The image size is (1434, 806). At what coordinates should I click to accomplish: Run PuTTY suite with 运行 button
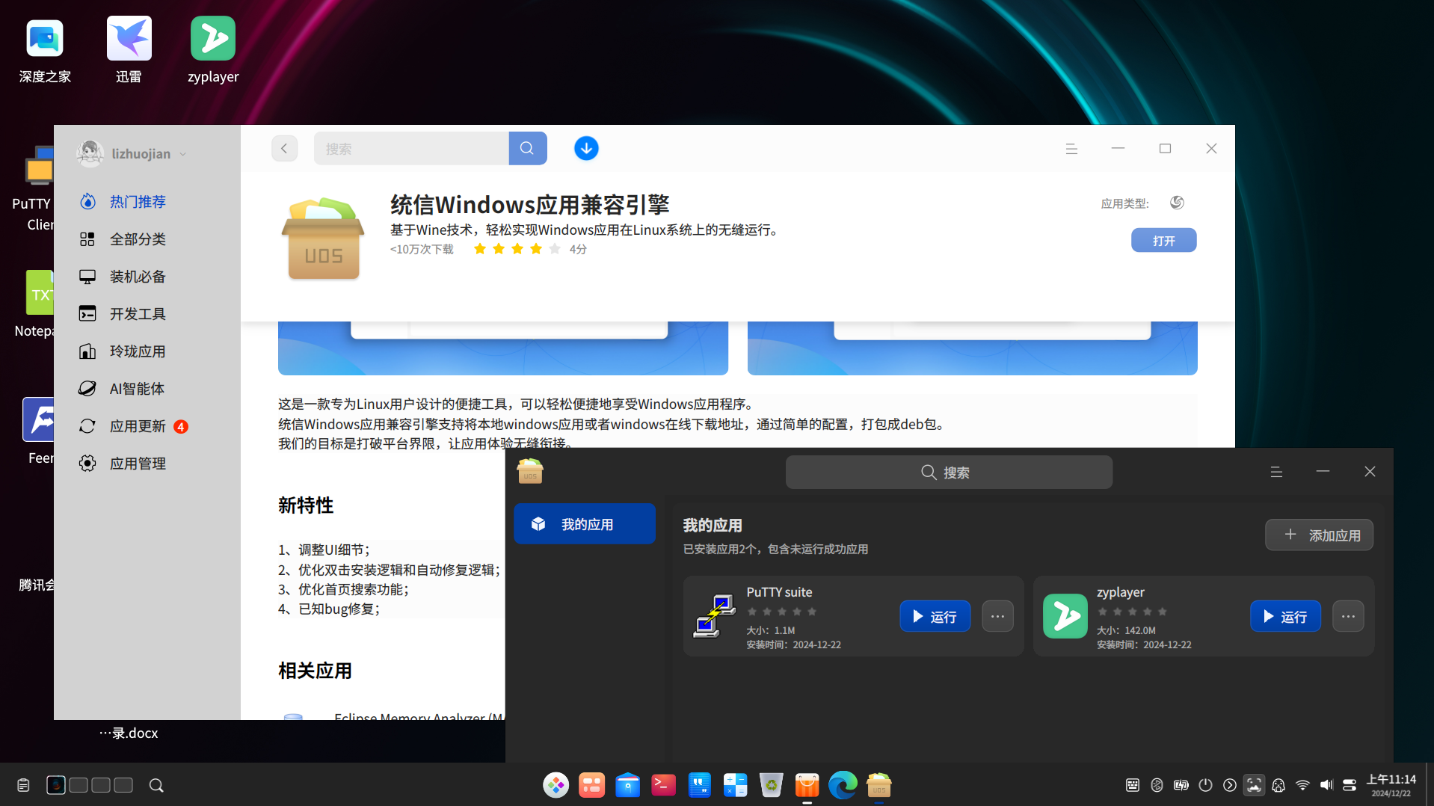coord(935,616)
